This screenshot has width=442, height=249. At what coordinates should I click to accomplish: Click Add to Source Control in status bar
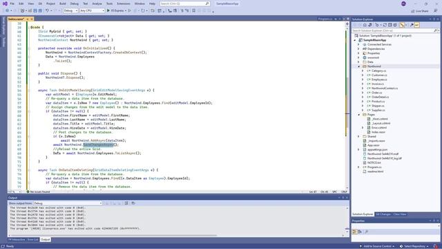[378, 246]
